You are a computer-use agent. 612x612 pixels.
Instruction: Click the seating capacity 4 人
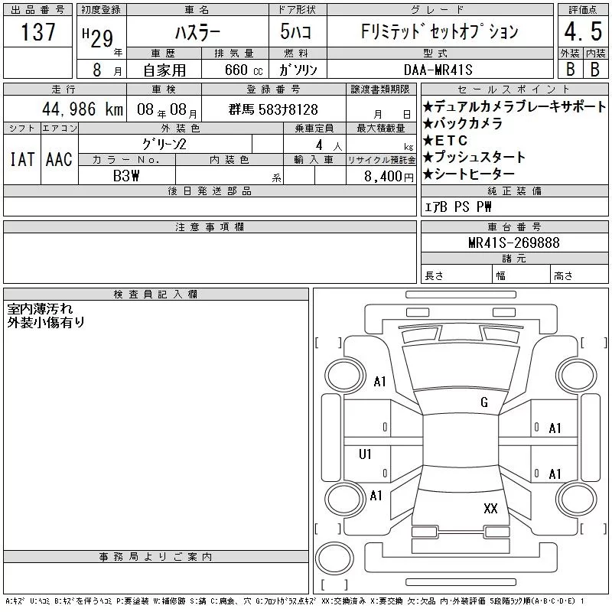tap(329, 145)
